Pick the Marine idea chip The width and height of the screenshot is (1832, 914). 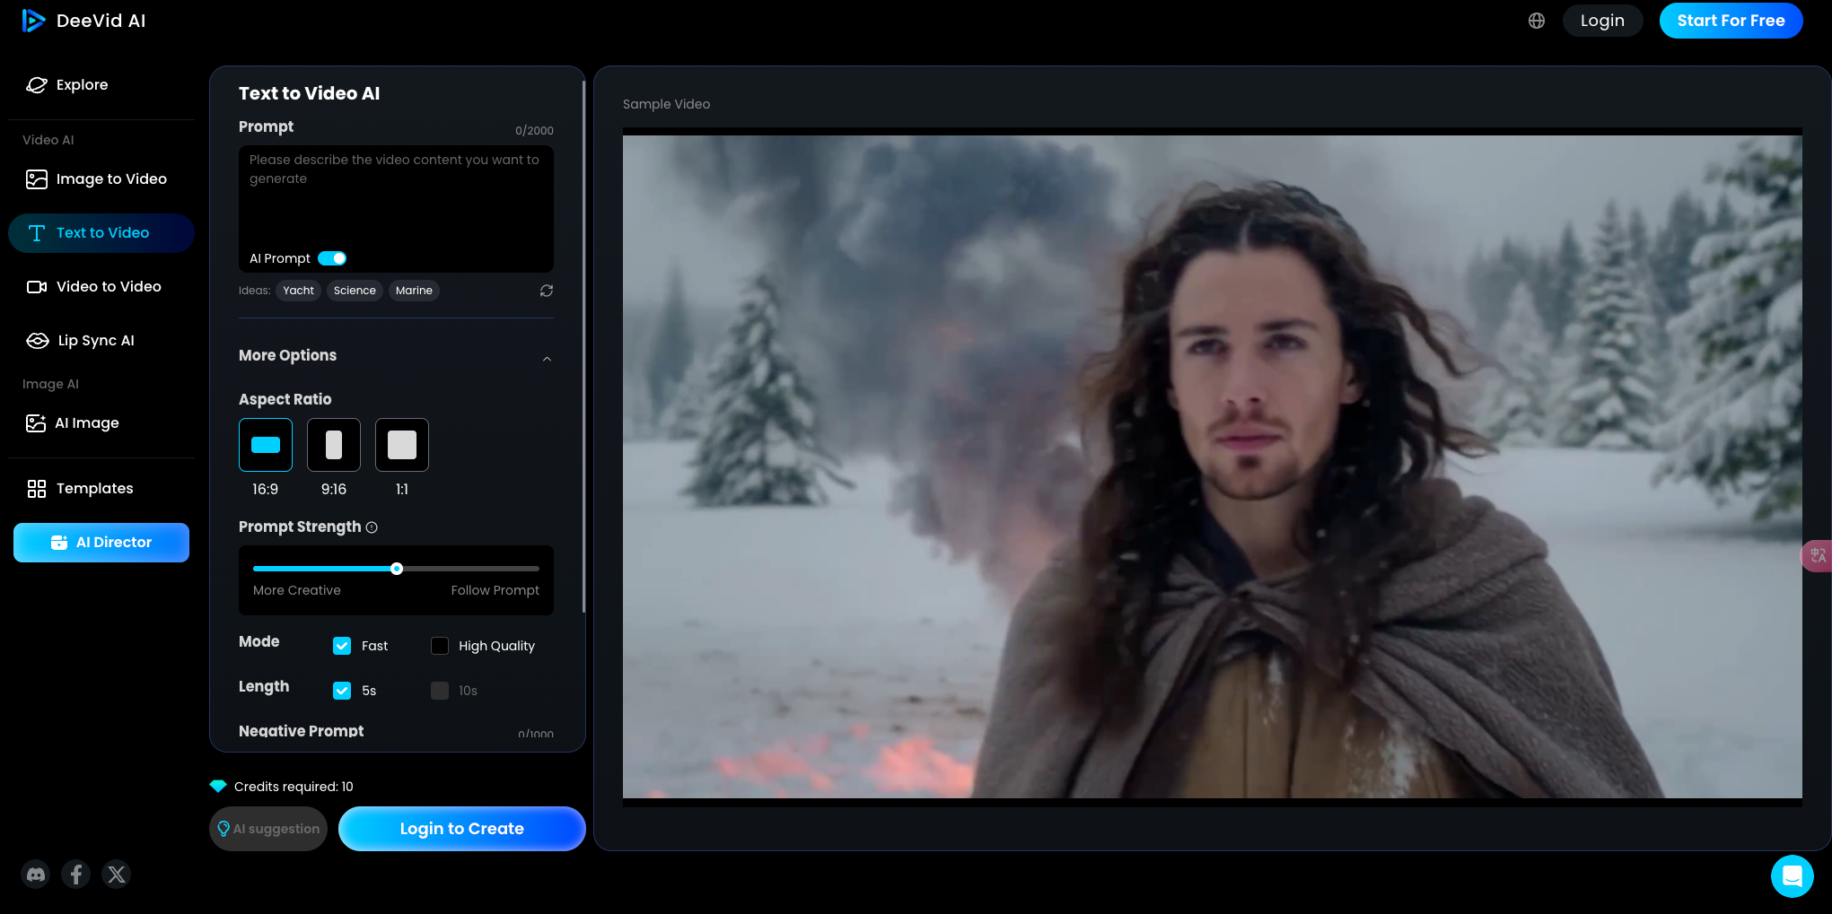click(x=414, y=291)
